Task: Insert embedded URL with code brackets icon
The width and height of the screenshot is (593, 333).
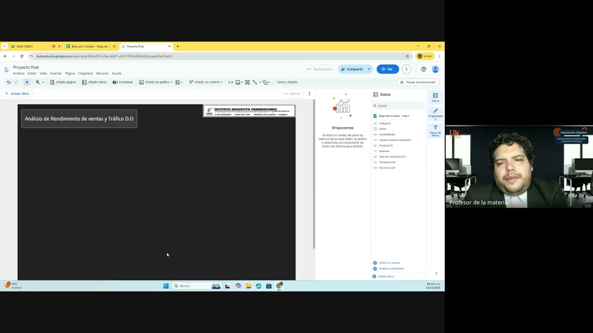Action: [231, 82]
